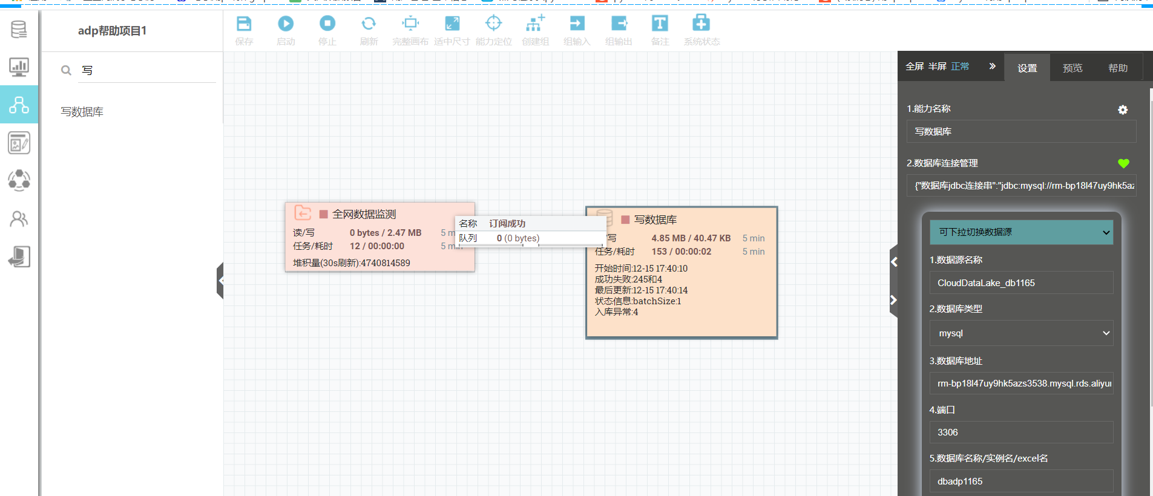Start the flow with the 启动 button
This screenshot has height=496, width=1153.
tap(286, 24)
